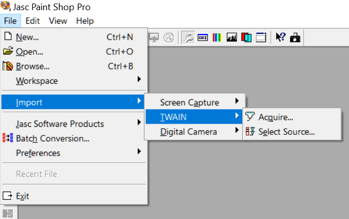Expand Jasc Software Products submenu
Screen dimensions: 349x219
pyautogui.click(x=74, y=124)
